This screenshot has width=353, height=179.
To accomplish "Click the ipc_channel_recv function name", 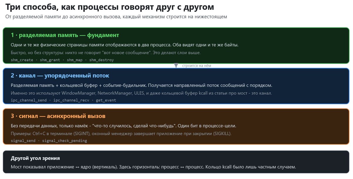I will click(71, 100).
